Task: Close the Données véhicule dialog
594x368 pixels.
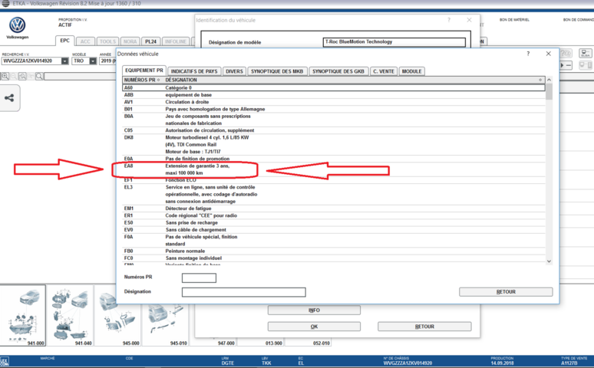Action: point(548,54)
